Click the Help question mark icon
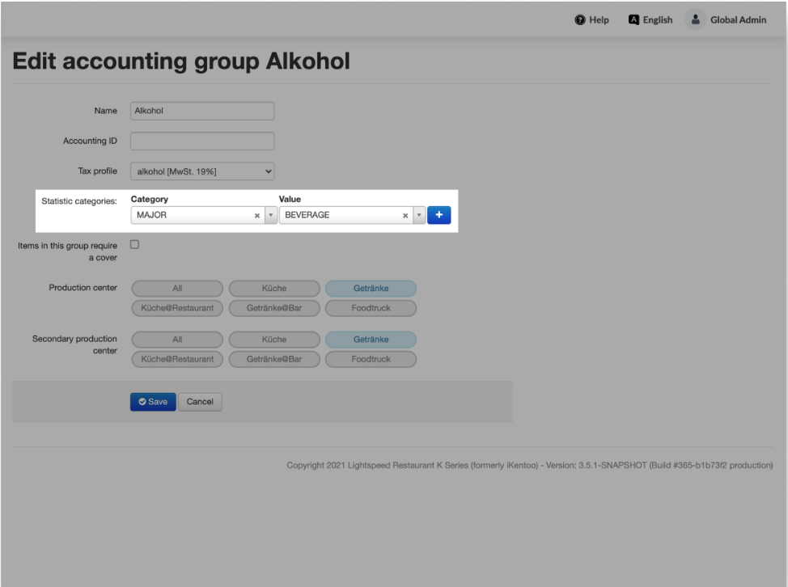Screen dimensions: 788x587 [579, 20]
